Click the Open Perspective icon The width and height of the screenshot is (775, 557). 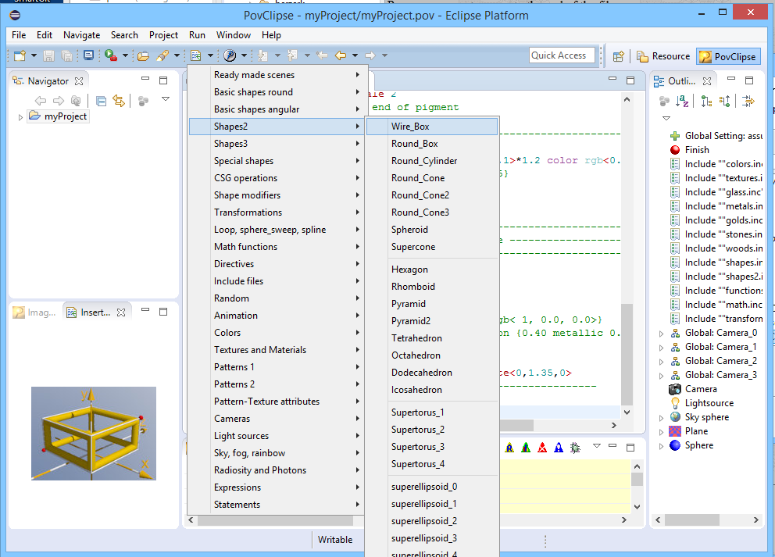(618, 56)
